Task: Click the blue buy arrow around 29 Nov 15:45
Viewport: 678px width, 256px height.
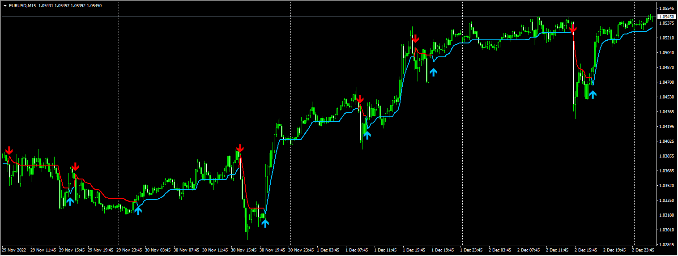Action: click(70, 201)
